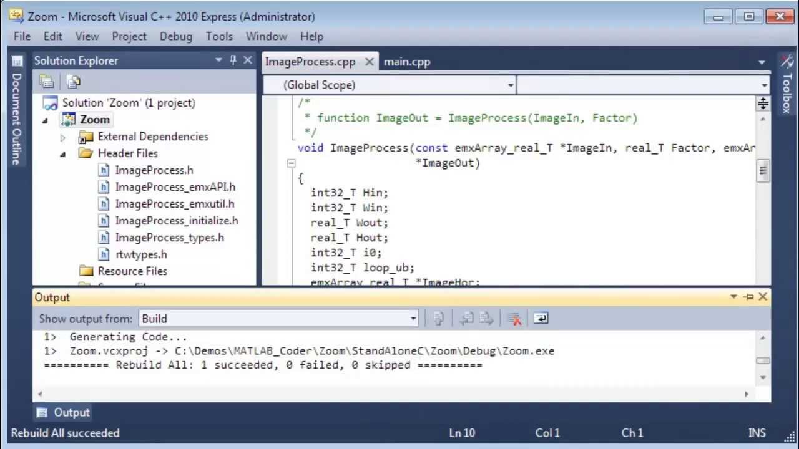Go to next message in Output
The image size is (799, 449).
487,319
